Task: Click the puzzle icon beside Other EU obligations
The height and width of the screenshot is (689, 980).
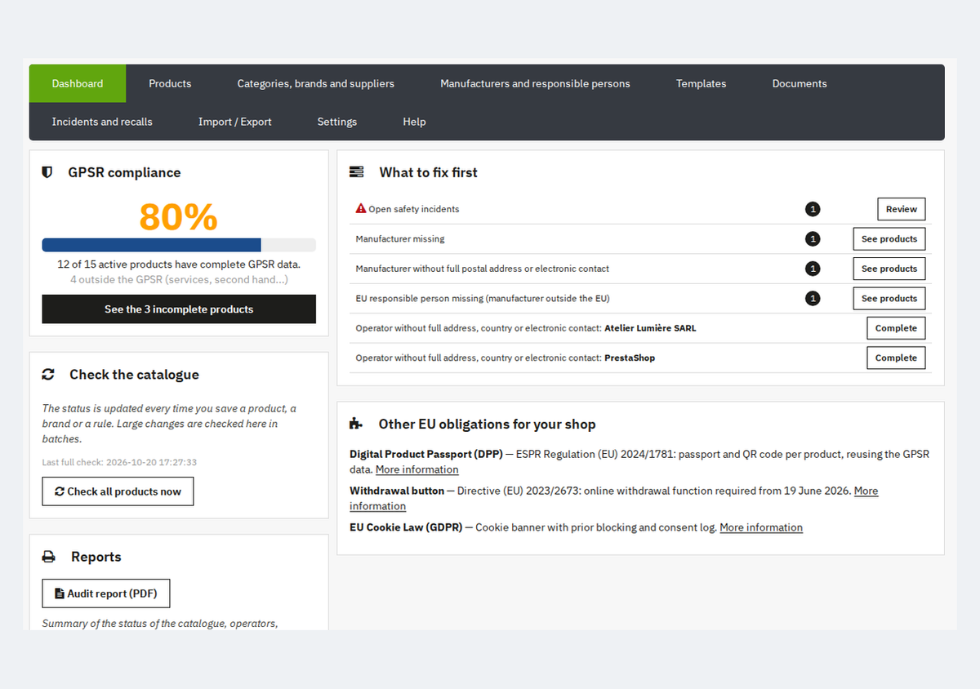Action: tap(356, 425)
